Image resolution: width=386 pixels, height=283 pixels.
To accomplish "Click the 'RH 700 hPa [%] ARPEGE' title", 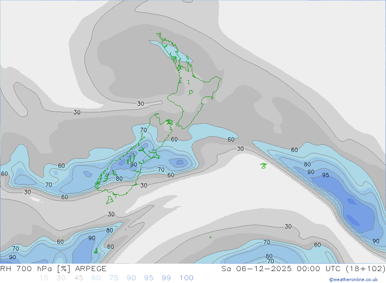I will [53, 268].
